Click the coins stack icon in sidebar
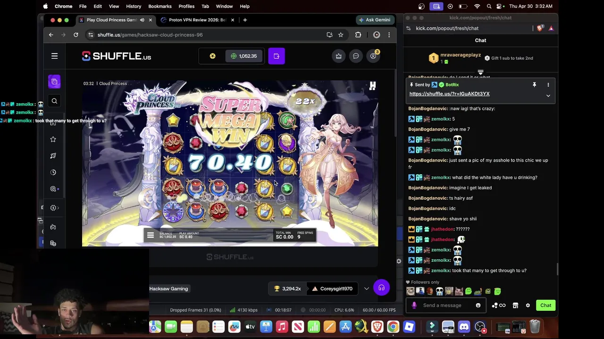 (53, 243)
